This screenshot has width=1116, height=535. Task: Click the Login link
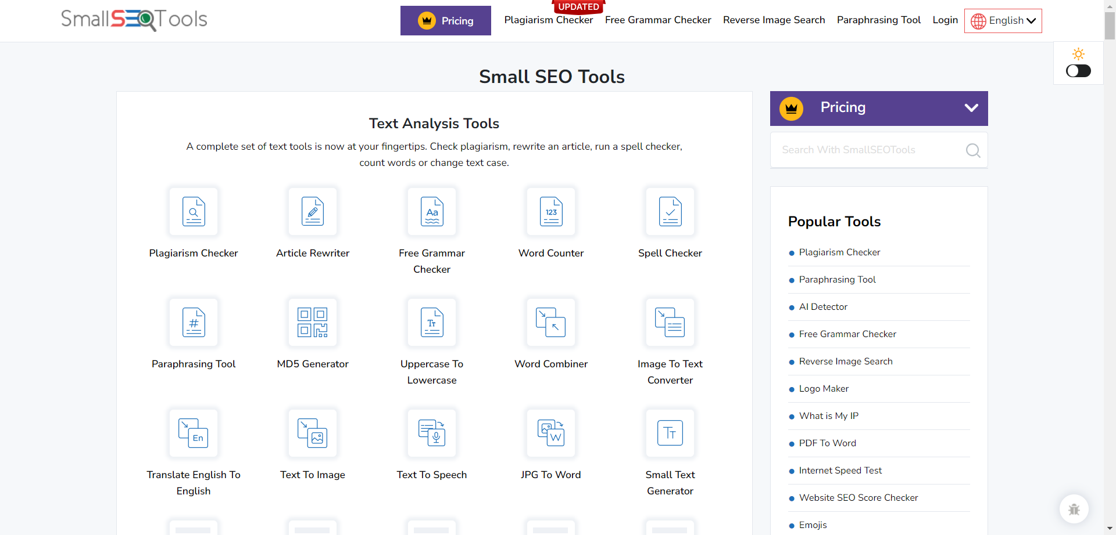(x=945, y=19)
